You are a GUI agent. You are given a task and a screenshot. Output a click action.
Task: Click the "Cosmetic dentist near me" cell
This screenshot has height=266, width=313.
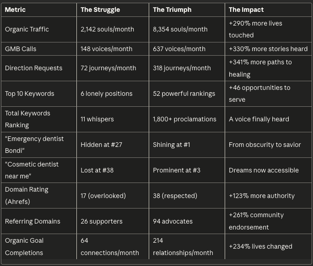32,170
